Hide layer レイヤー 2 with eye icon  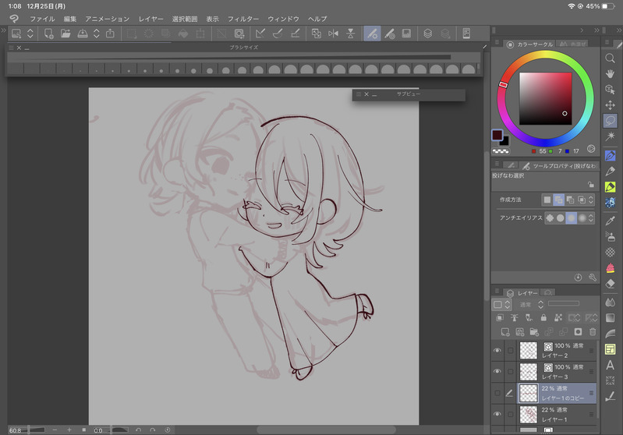pyautogui.click(x=497, y=350)
